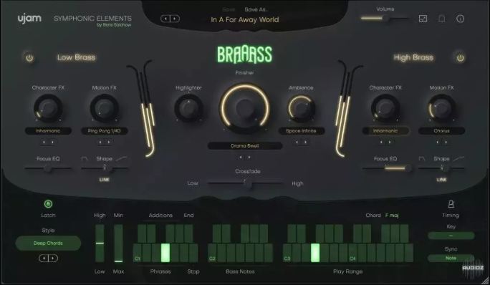Click the notification bell icon

(441, 19)
